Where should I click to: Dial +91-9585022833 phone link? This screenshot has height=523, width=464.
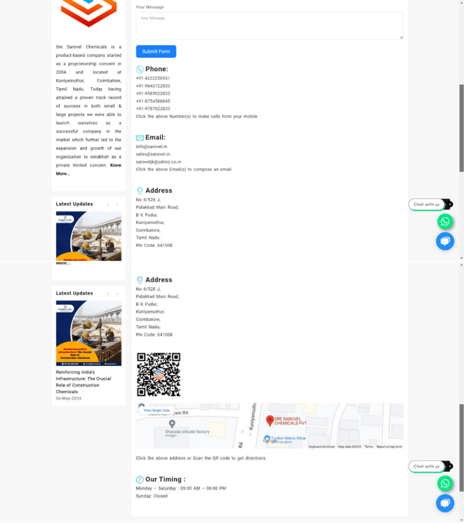coord(153,94)
